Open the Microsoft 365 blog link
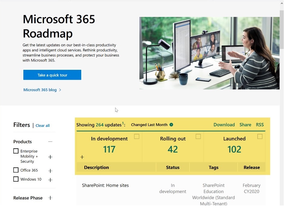The height and width of the screenshot is (210, 284). (x=40, y=90)
